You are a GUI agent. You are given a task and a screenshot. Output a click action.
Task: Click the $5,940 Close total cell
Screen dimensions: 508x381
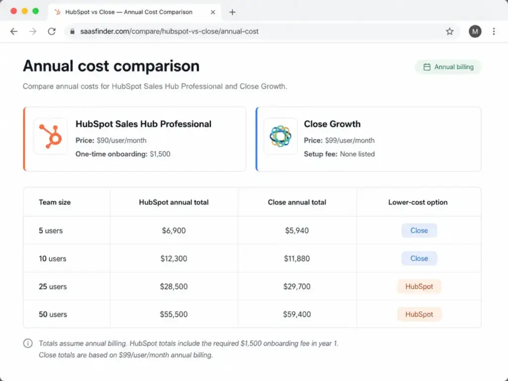click(x=297, y=231)
